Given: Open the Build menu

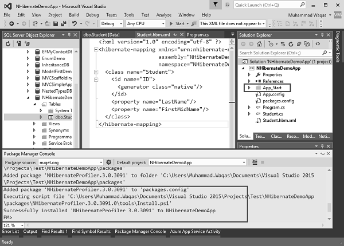Looking at the screenshot, I should (74, 15).
